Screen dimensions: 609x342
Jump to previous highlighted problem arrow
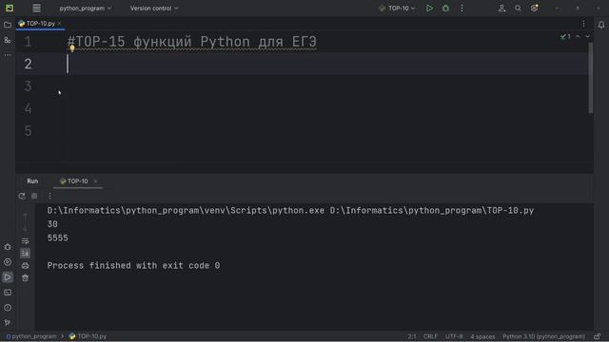coord(578,36)
